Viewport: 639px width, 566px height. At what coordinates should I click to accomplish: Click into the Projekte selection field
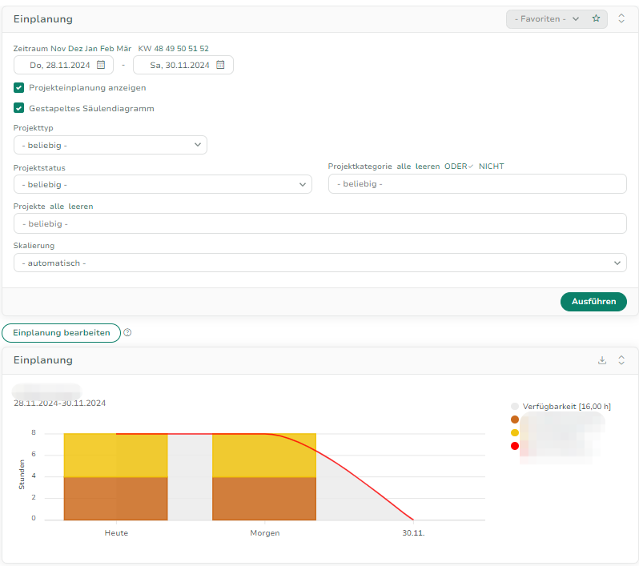pos(319,223)
